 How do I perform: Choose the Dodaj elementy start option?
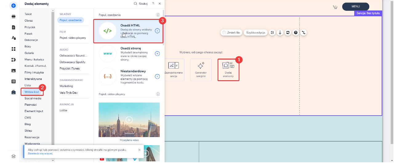click(228, 70)
